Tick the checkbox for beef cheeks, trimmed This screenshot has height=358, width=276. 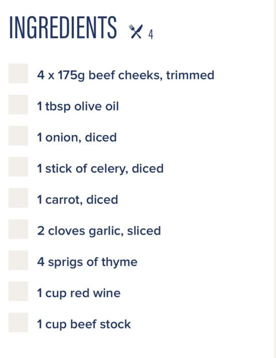pyautogui.click(x=18, y=73)
